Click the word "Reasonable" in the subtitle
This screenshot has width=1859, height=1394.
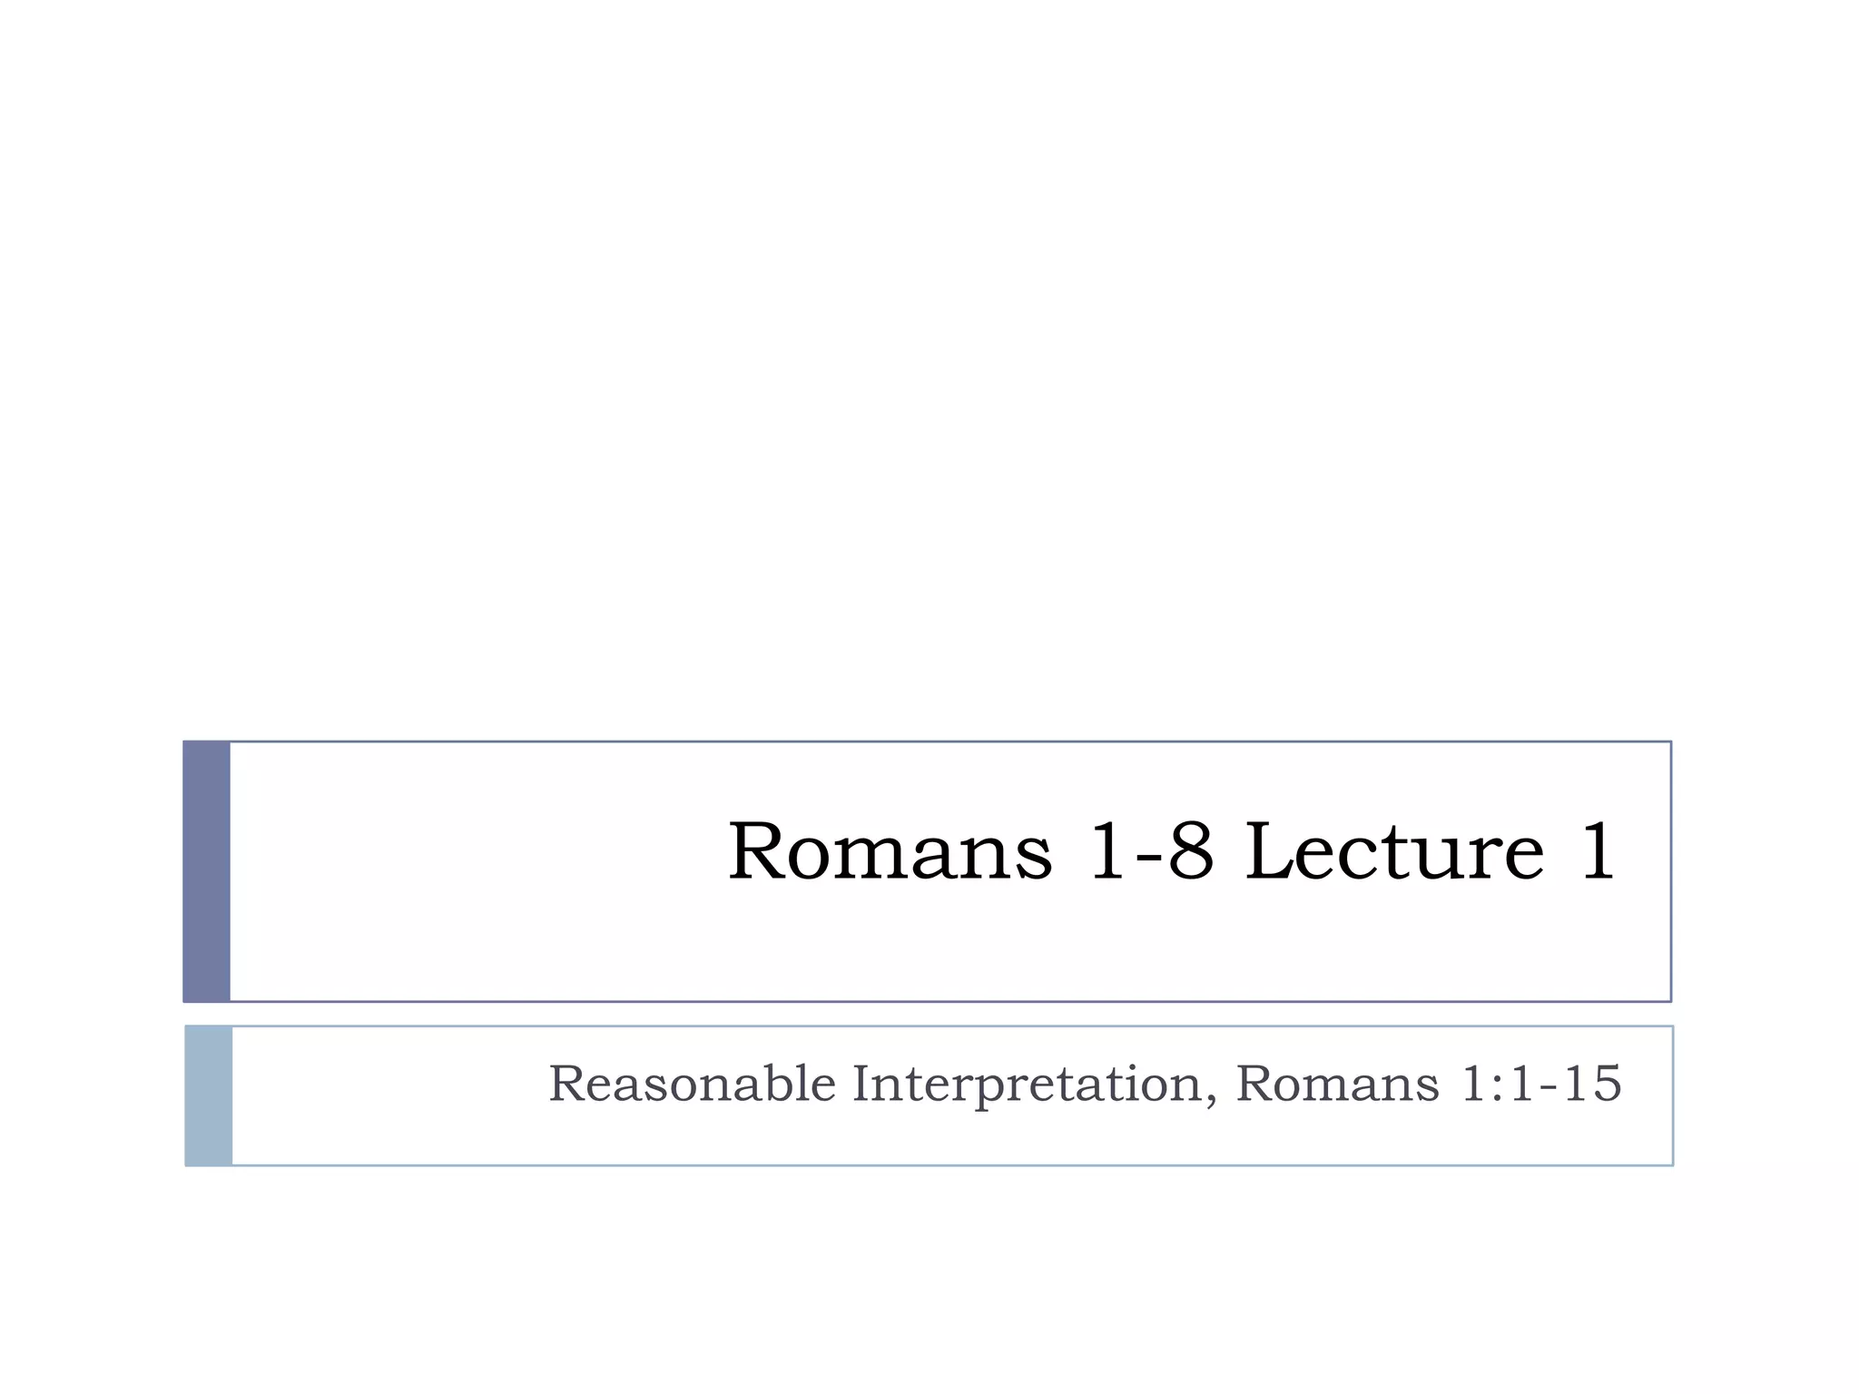click(692, 1084)
